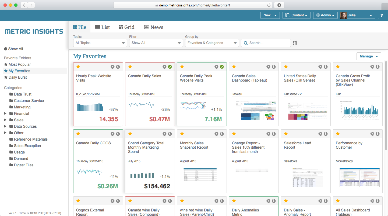Switch to the News tab

tap(153, 27)
